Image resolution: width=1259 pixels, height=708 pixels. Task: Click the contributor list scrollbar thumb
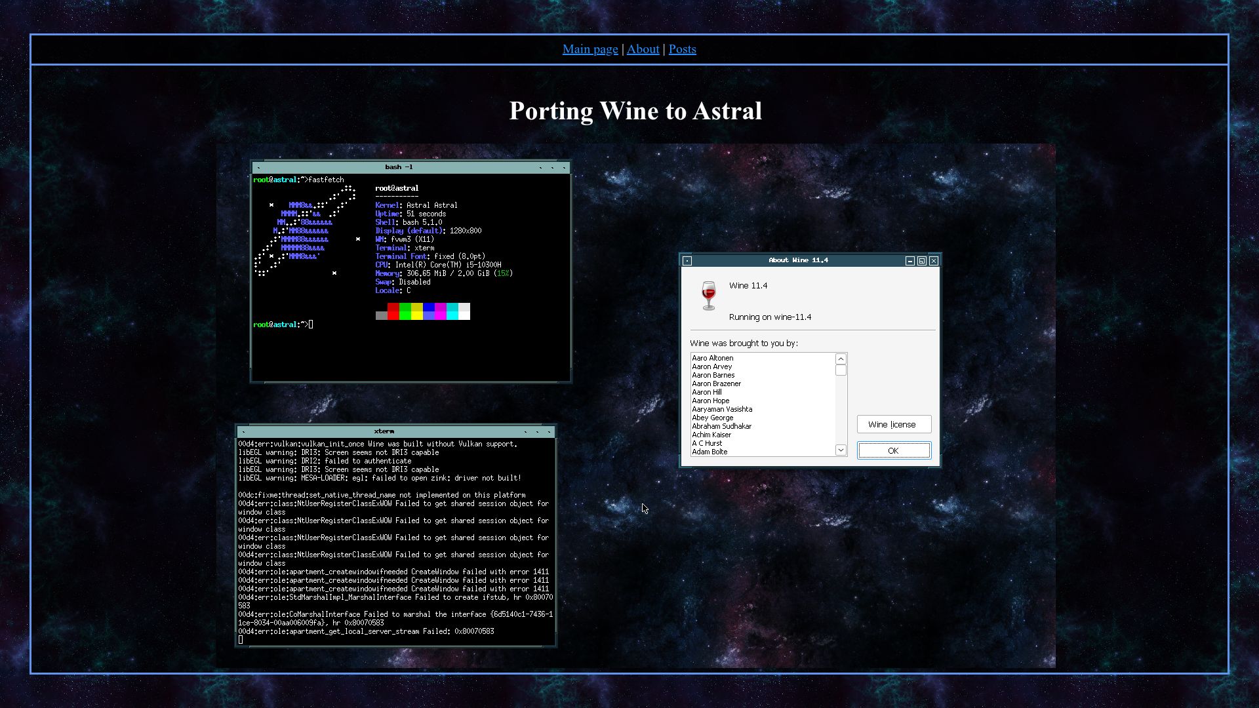pos(841,370)
